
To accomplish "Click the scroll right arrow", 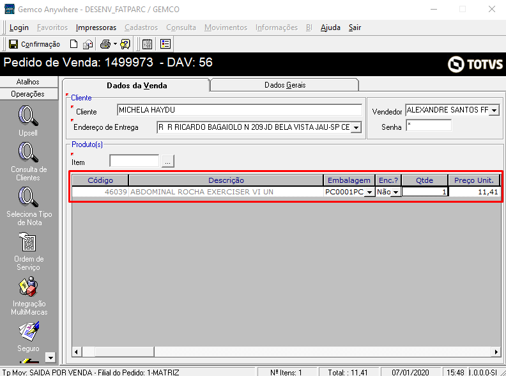I will (x=496, y=352).
